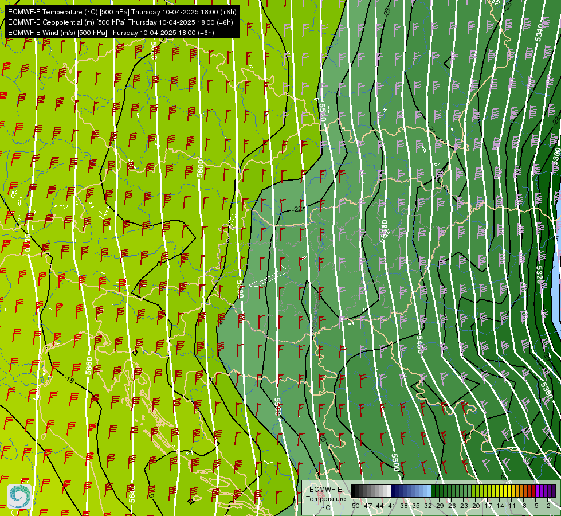Screen dimensions: 561x516
Task: Click the 5340 geopotential contour label
Action: point(539,32)
